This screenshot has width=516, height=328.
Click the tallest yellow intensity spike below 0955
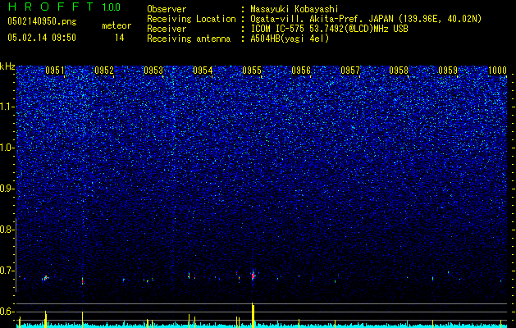[x=253, y=315]
